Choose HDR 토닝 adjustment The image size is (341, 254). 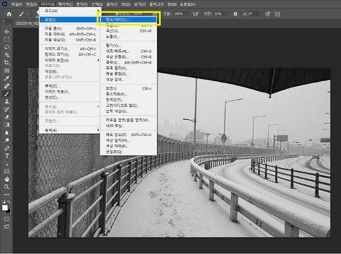click(128, 126)
